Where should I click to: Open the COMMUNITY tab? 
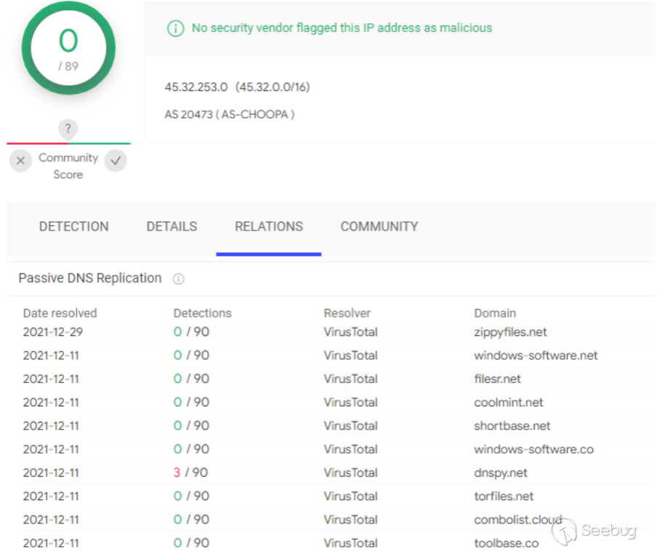click(x=379, y=227)
